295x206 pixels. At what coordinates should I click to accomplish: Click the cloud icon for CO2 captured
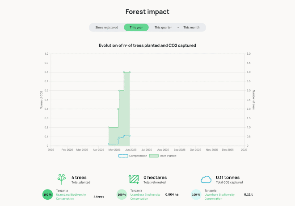pos(206,179)
